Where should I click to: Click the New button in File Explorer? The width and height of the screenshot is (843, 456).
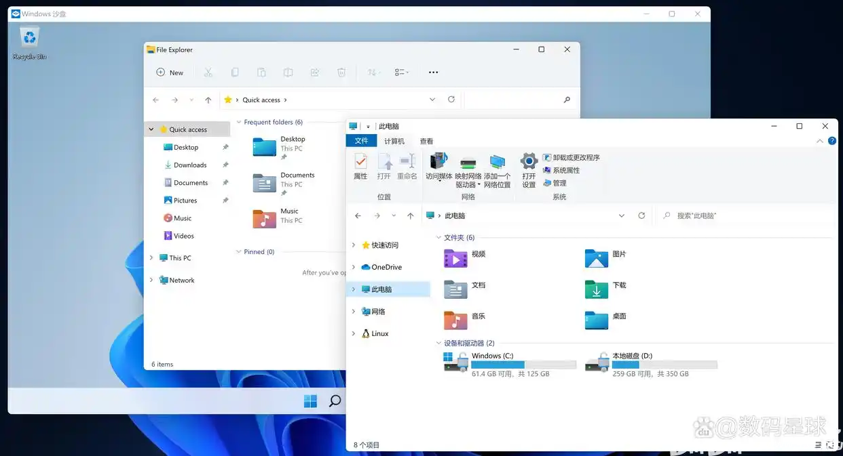coord(170,72)
